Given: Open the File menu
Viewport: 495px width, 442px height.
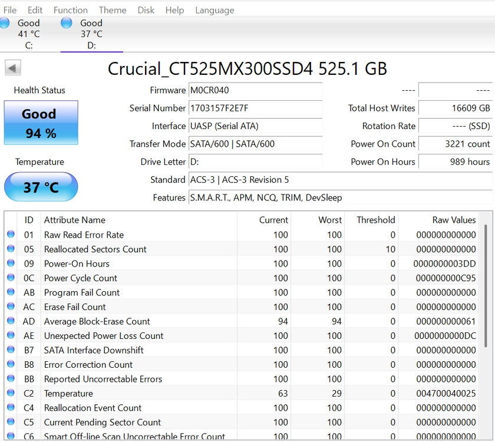Looking at the screenshot, I should (10, 10).
